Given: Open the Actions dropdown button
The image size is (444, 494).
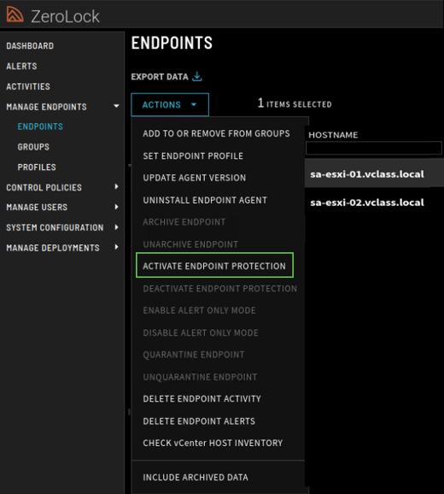Looking at the screenshot, I should pos(170,104).
